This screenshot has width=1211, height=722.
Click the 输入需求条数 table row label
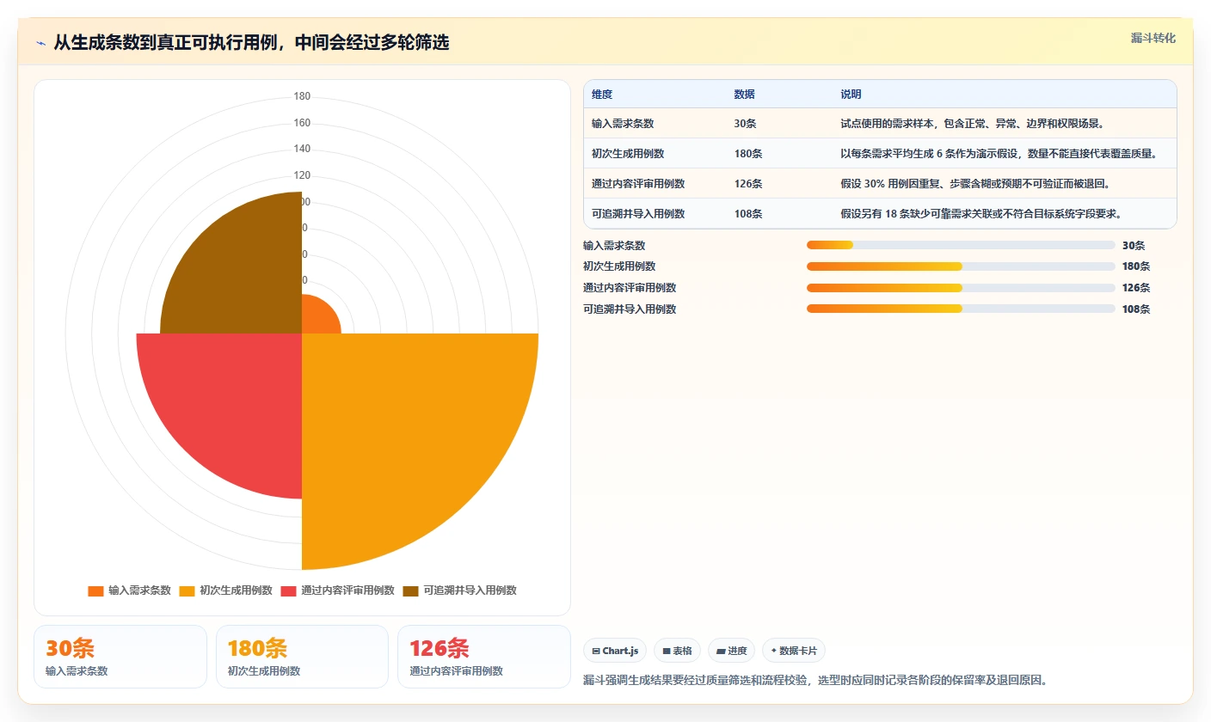point(623,124)
